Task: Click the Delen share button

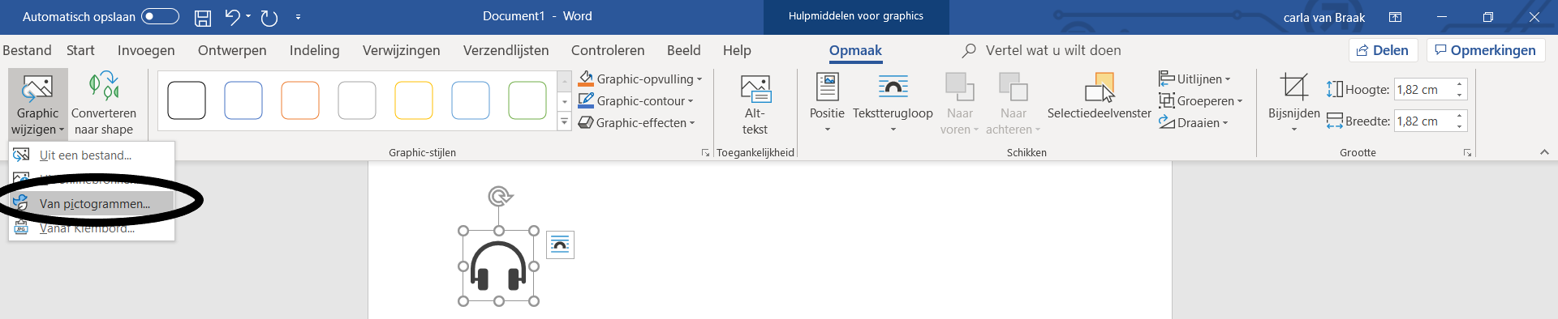Action: 1383,50
